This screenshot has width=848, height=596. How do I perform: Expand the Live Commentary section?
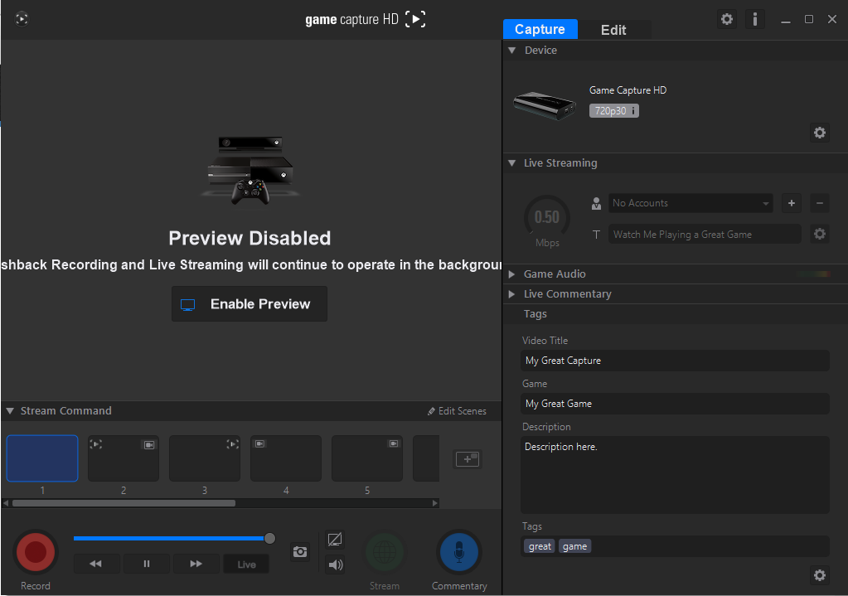click(x=511, y=294)
